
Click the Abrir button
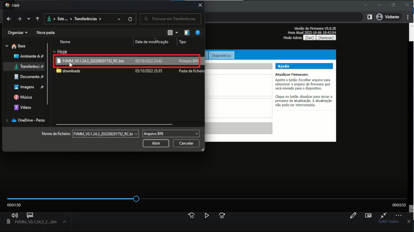[x=156, y=143]
